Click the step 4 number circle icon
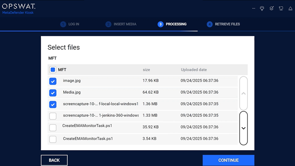This screenshot has width=295, height=166. [210, 24]
